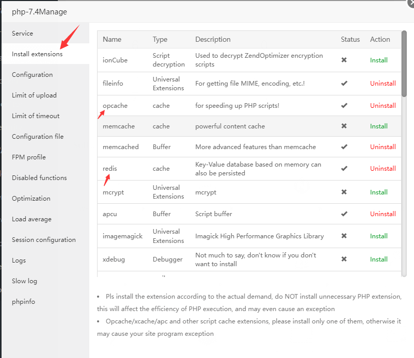Screen dimensions: 414x358
Task: Install the imagemagick extension
Action: [378, 236]
